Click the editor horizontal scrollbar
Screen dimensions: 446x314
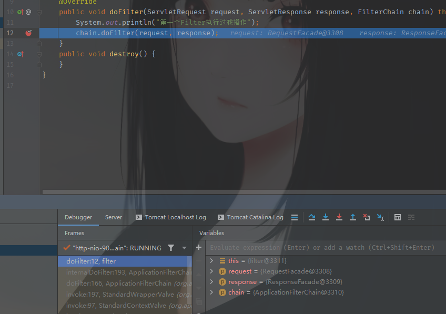244,192
